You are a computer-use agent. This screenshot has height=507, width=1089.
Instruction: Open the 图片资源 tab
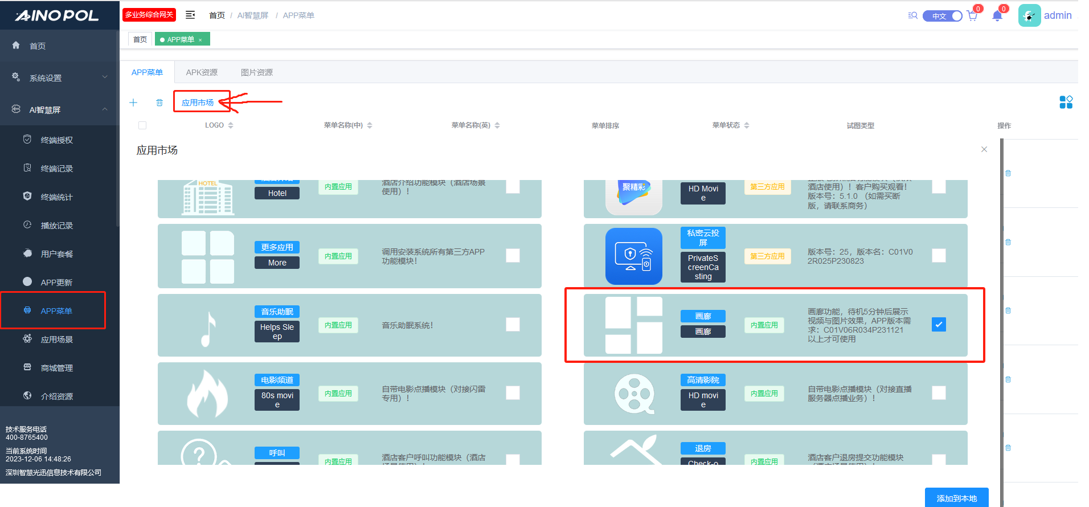(256, 72)
